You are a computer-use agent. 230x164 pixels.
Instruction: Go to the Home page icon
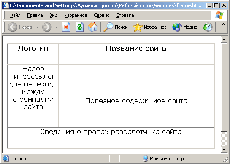point(93,27)
